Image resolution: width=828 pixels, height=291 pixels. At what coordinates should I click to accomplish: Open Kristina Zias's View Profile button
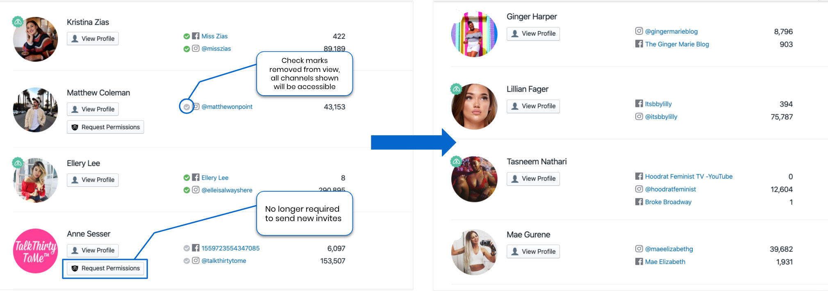(93, 38)
